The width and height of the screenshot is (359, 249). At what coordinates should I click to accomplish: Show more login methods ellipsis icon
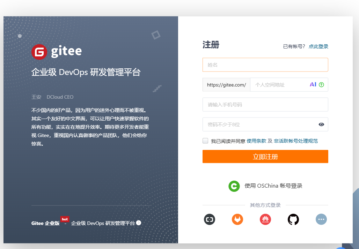click(x=321, y=219)
